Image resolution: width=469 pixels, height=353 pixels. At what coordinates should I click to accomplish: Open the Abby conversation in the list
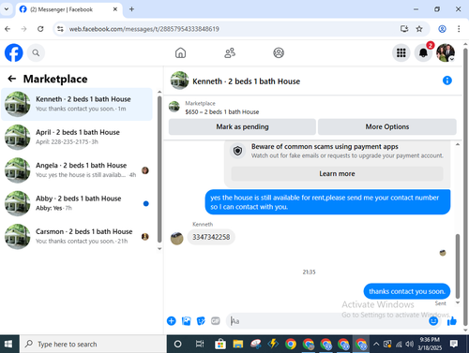77,203
